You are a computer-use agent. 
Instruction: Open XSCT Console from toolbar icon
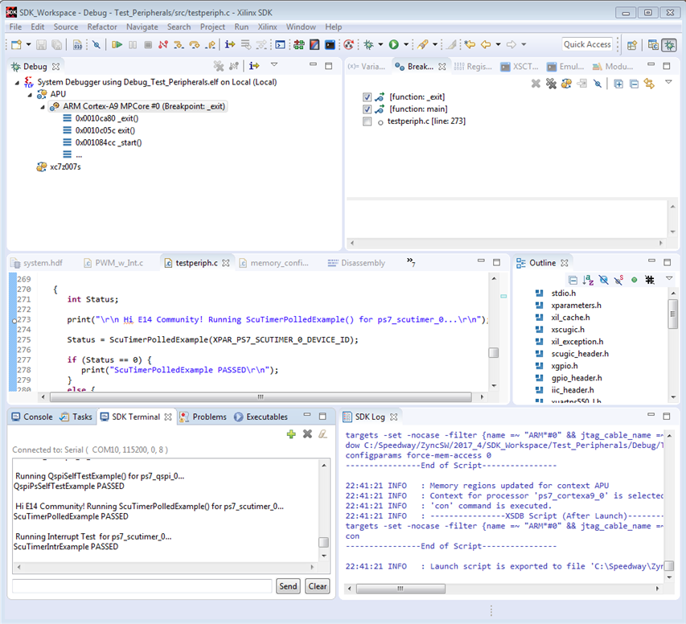[x=330, y=44]
